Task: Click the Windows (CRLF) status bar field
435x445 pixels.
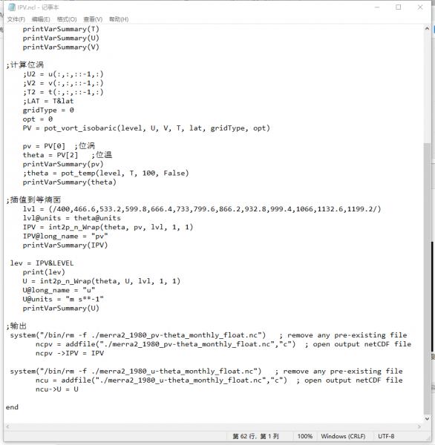Action: click(x=343, y=436)
